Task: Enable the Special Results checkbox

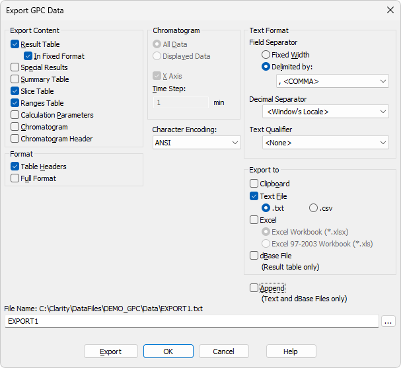Action: [x=15, y=67]
